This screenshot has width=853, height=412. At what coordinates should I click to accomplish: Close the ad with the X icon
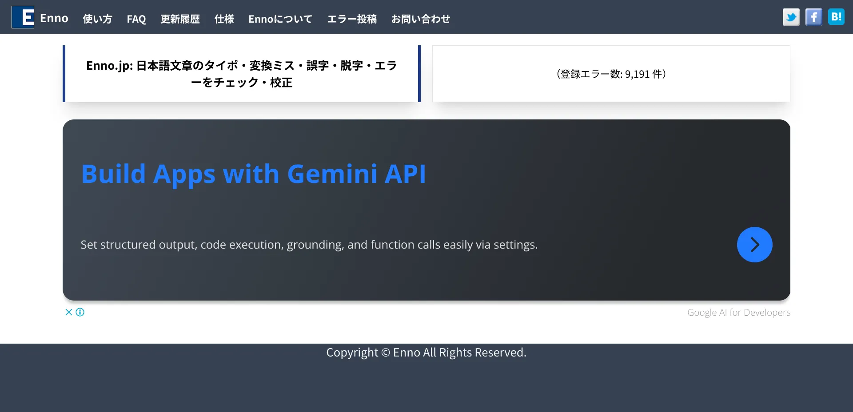pos(69,312)
